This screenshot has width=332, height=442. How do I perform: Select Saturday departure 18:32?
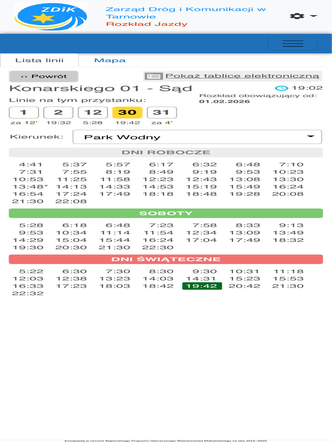(x=288, y=240)
